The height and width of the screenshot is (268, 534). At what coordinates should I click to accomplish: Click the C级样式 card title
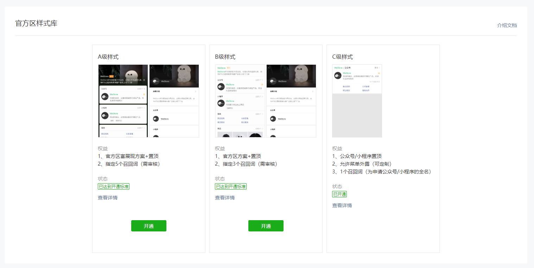(343, 57)
